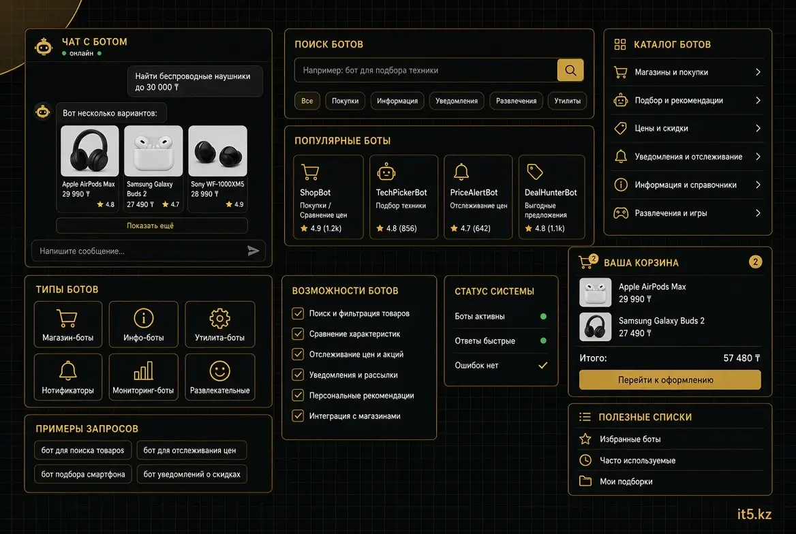This screenshot has height=534, width=796.
Task: Click the ShopBot cart icon
Action: pos(309,172)
